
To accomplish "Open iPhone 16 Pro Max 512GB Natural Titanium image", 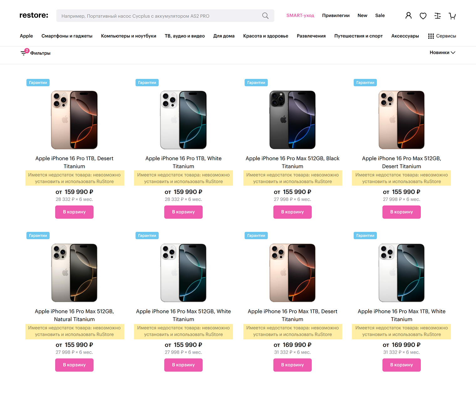I will (74, 273).
